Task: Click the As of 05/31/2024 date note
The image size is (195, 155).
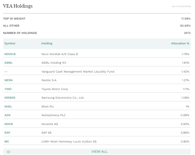Action: (x=181, y=6)
